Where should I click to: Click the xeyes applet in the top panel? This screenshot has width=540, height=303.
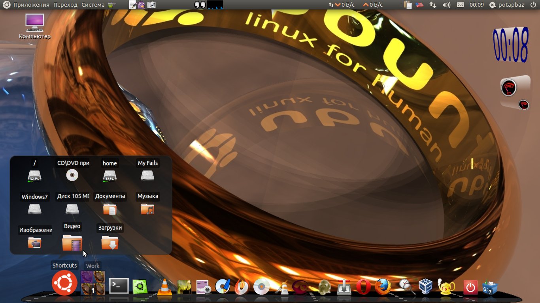[x=200, y=5]
